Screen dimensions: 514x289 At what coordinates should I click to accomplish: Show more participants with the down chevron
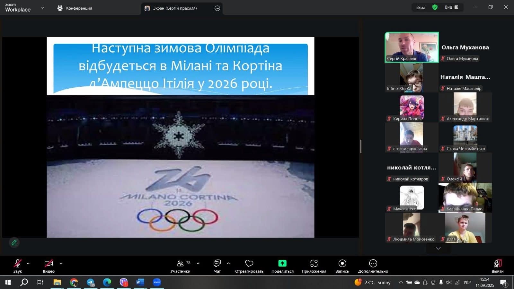click(438, 248)
